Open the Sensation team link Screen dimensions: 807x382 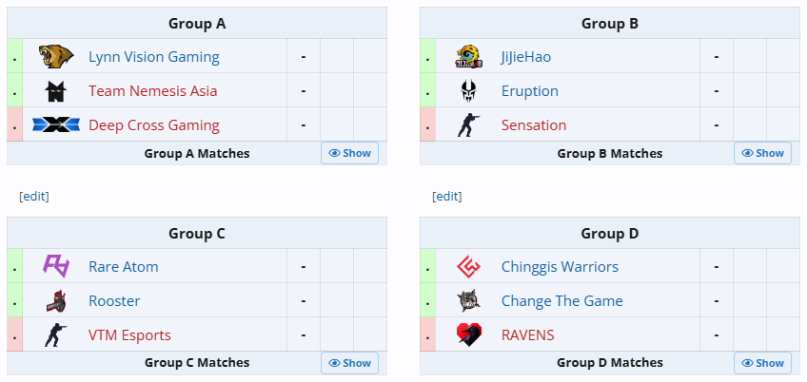[534, 125]
